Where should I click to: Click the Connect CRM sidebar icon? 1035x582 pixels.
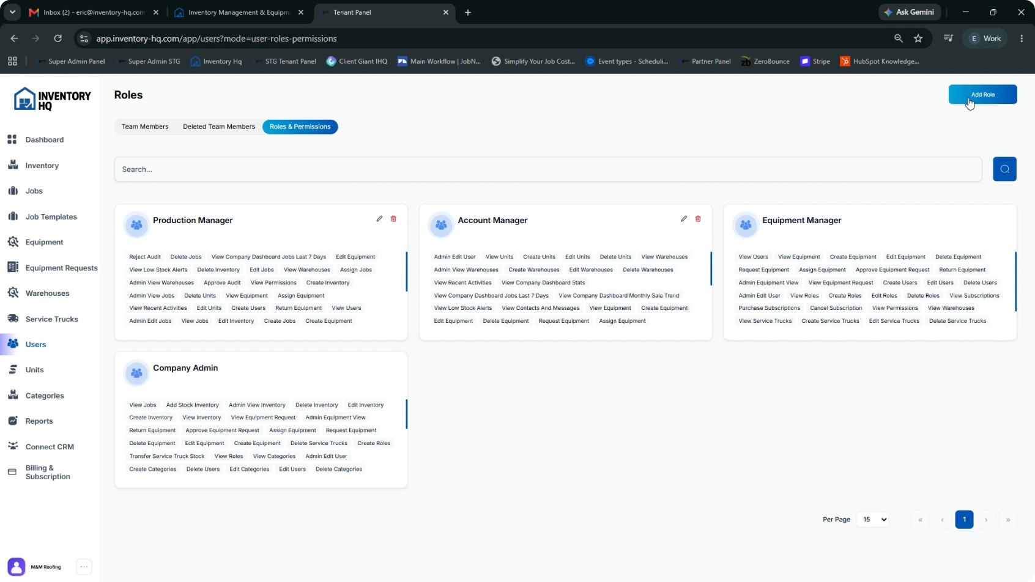pos(12,446)
